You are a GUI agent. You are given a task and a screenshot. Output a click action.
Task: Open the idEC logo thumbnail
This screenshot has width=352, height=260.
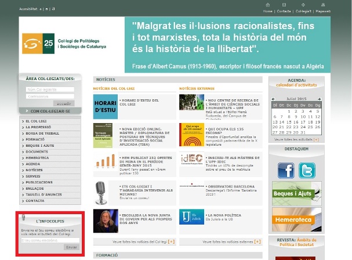pos(191,158)
